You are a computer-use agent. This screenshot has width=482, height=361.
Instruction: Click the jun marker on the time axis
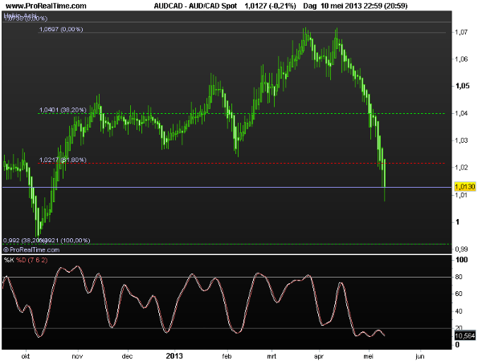pyautogui.click(x=419, y=354)
